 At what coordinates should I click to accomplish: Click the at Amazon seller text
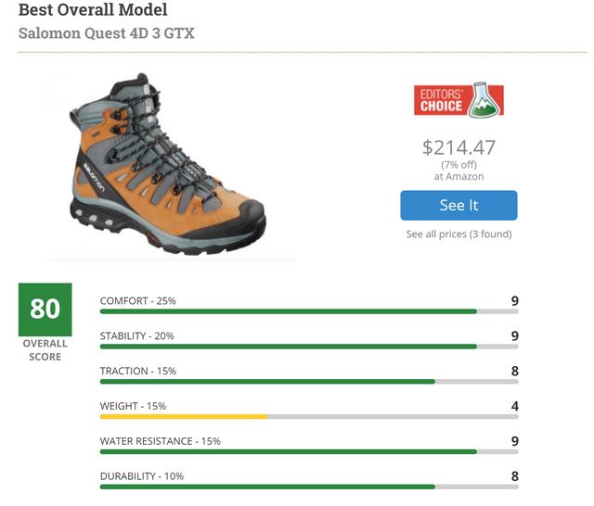coord(458,176)
